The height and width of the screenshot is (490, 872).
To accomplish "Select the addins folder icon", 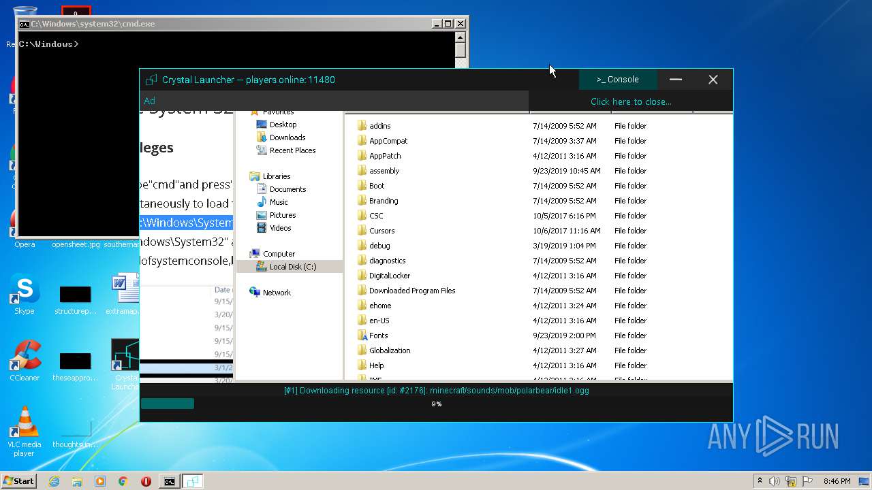I will click(362, 126).
